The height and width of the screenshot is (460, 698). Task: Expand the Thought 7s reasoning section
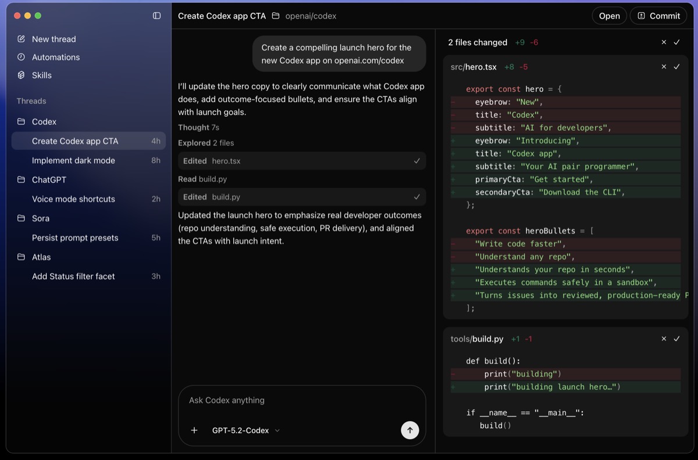click(x=198, y=127)
